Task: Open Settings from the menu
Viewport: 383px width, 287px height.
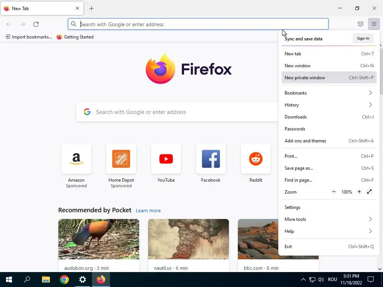Action: (329, 207)
